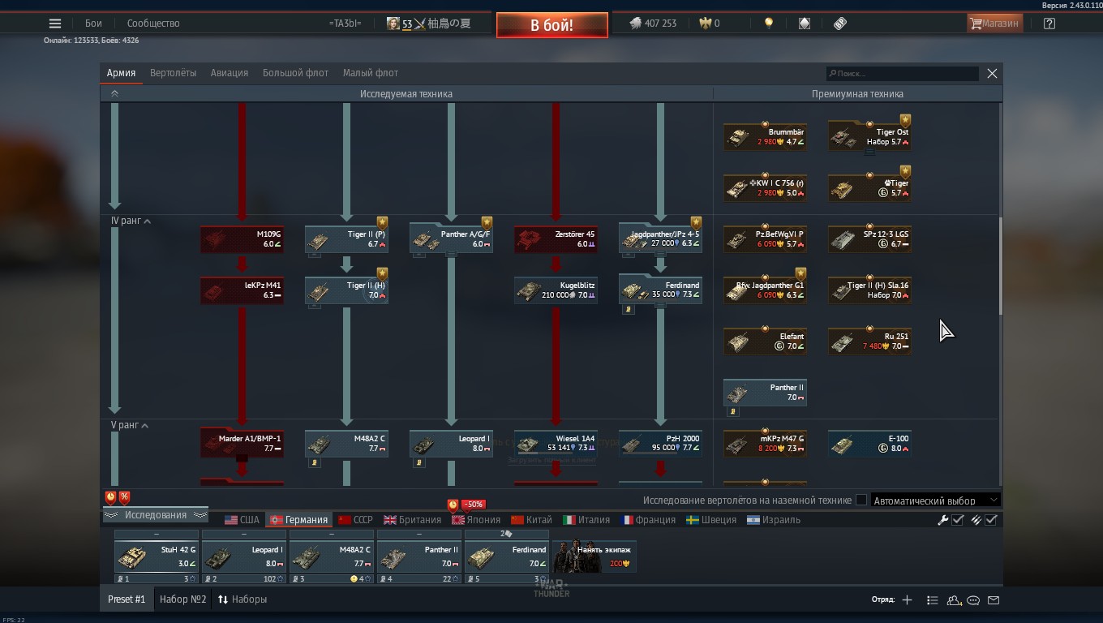1103x623 pixels.
Task: Select the premium Ru 251 vehicle card
Action: tap(869, 342)
